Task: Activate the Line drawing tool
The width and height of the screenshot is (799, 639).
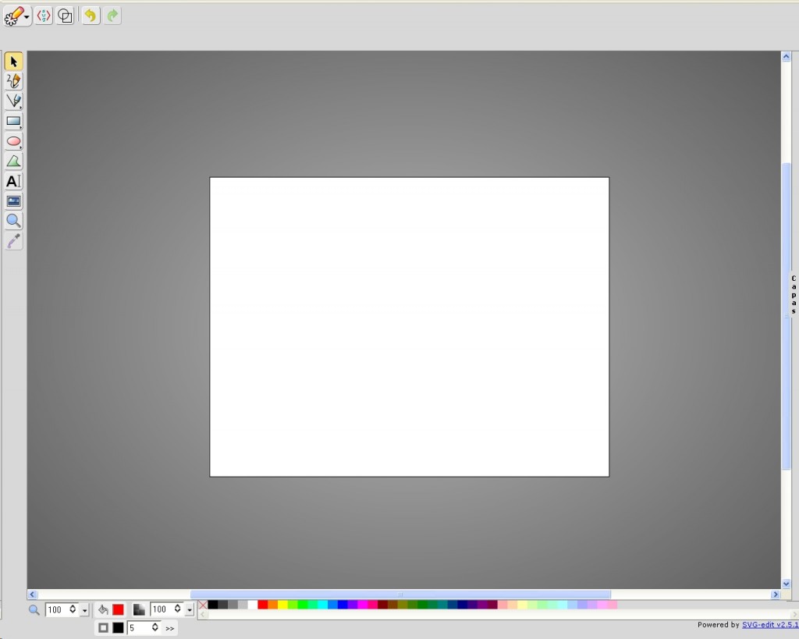Action: [13, 101]
